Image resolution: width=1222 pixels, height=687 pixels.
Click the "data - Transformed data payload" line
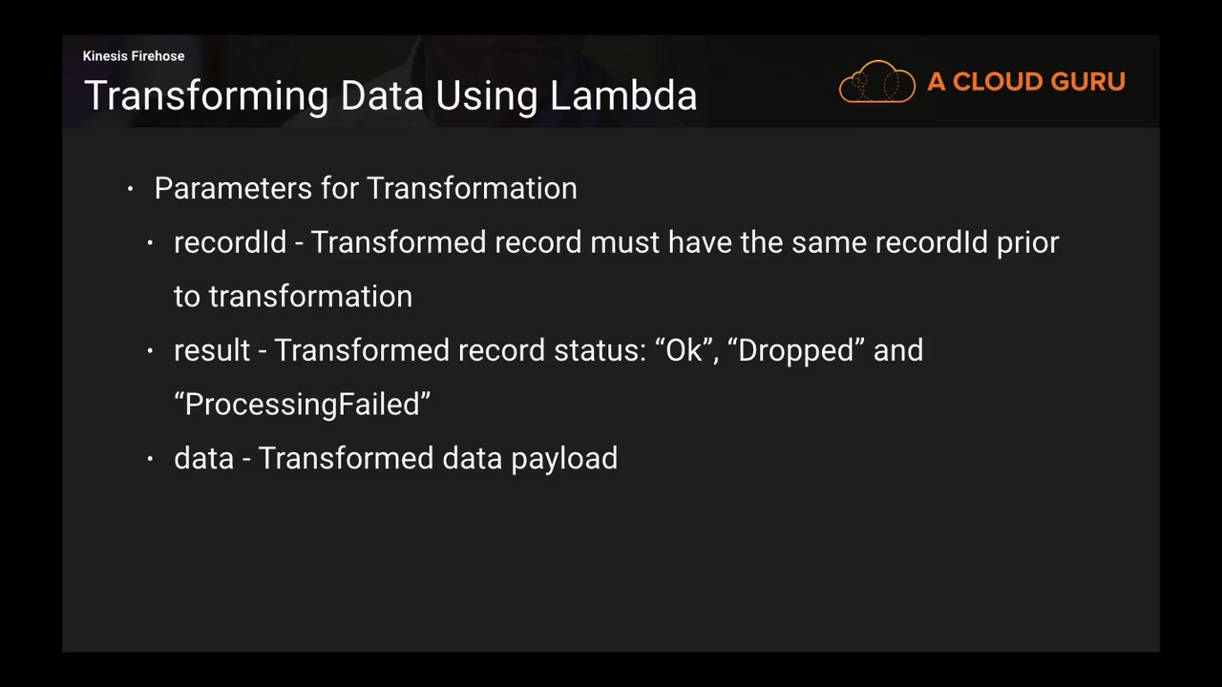coord(395,458)
